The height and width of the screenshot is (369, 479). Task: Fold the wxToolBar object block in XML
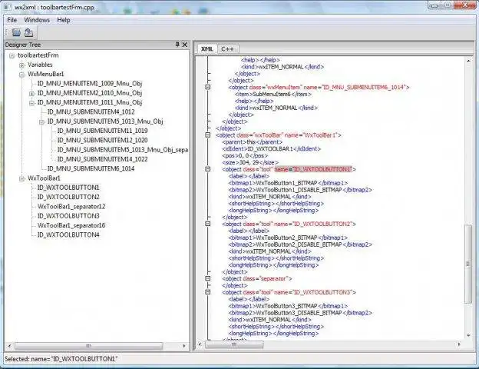[x=208, y=135]
